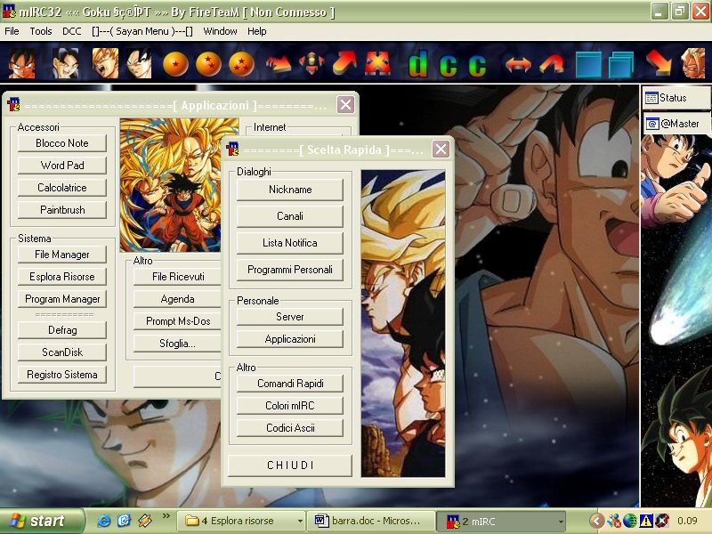
Task: Click the red crossed-arrows X toolbar icon
Action: point(377,64)
